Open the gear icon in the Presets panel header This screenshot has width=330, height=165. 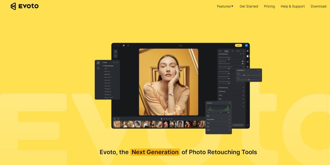117,63
